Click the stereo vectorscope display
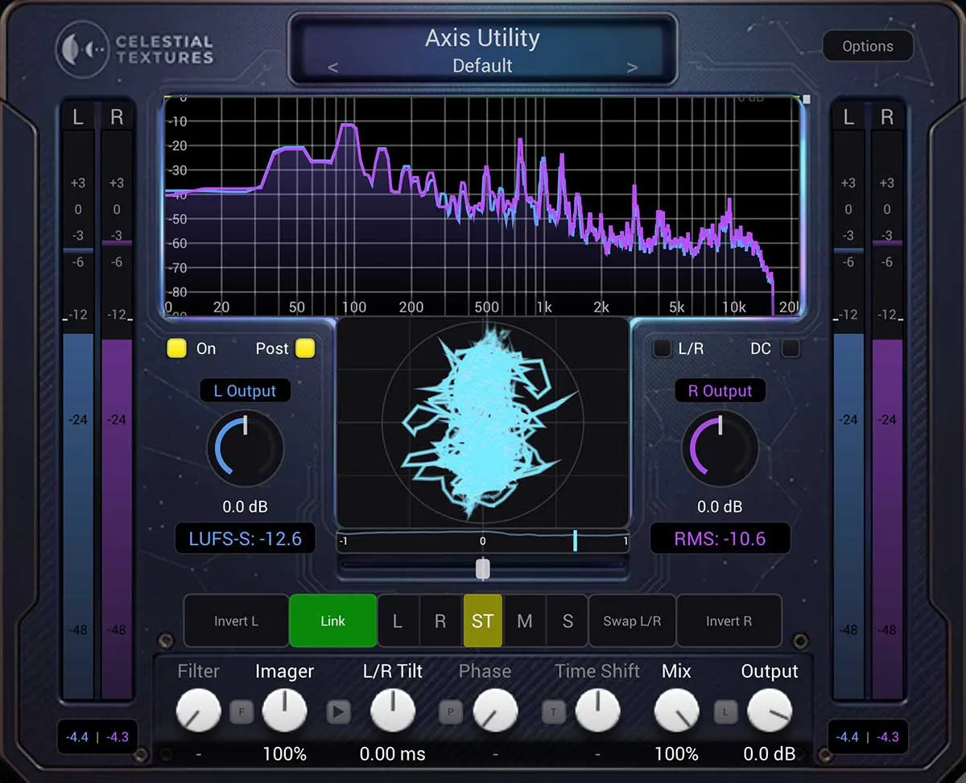 (x=482, y=422)
